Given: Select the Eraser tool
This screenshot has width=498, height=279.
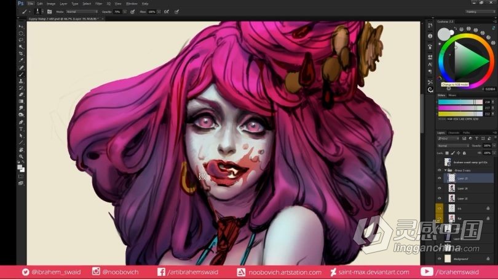Looking at the screenshot, I should click(x=21, y=94).
